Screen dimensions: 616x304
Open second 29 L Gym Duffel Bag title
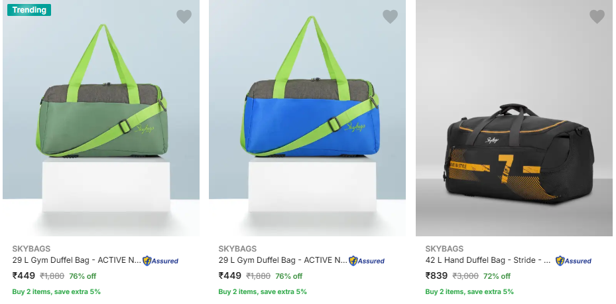[283, 260]
